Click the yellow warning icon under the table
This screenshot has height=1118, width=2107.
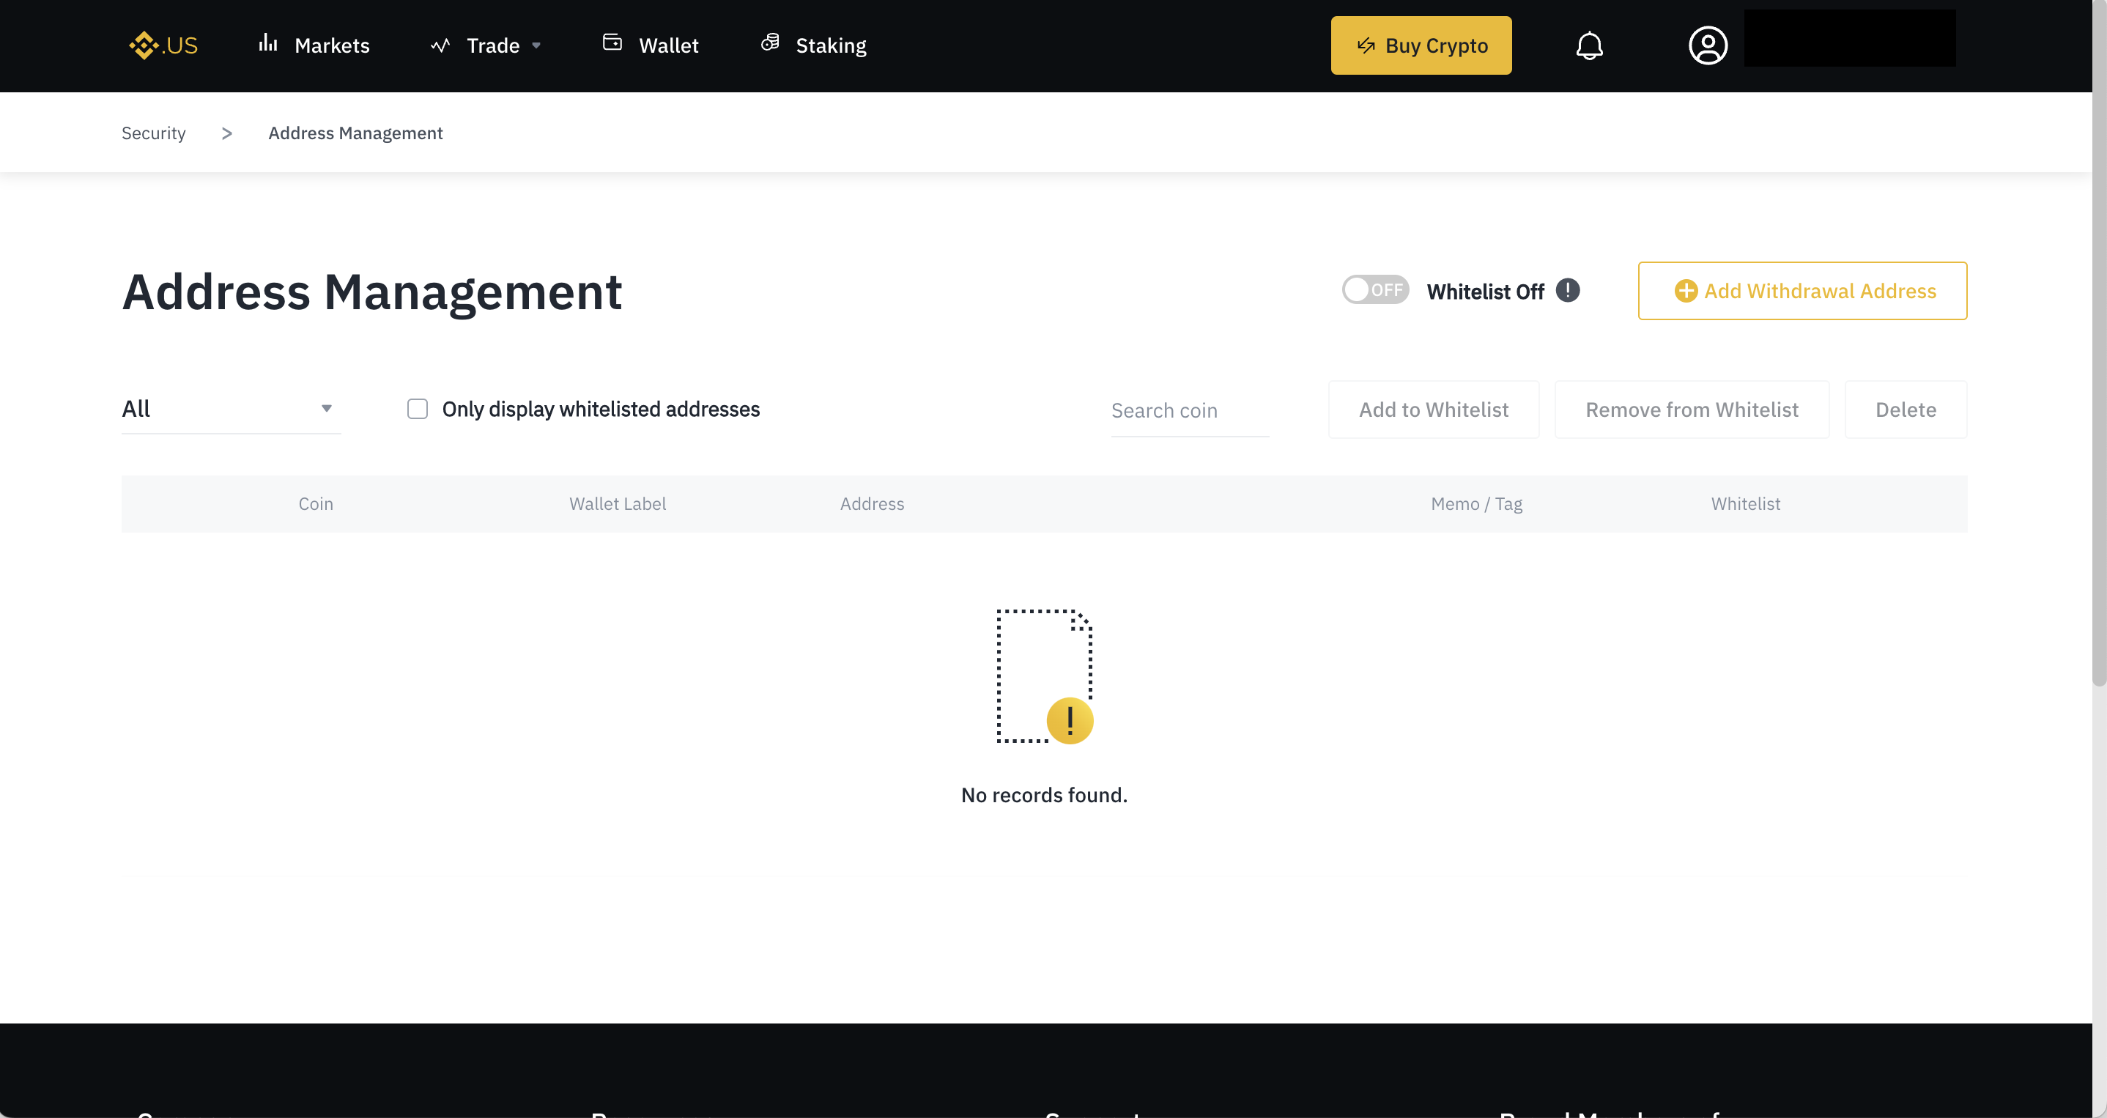(x=1069, y=720)
